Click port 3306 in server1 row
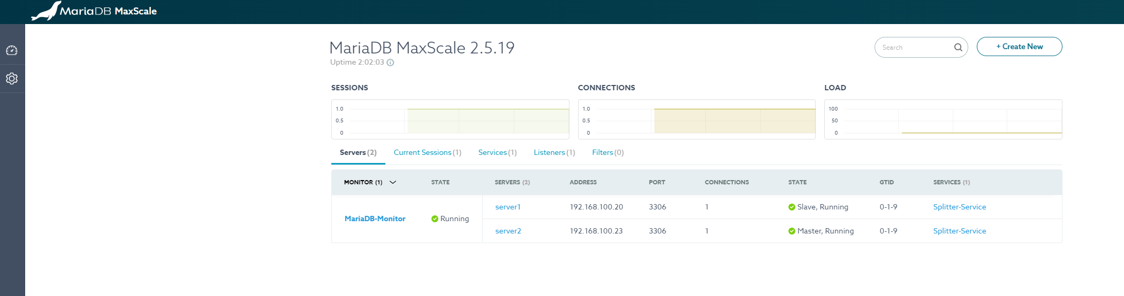This screenshot has width=1124, height=296. point(657,207)
